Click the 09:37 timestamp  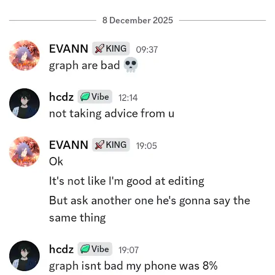coord(147,50)
